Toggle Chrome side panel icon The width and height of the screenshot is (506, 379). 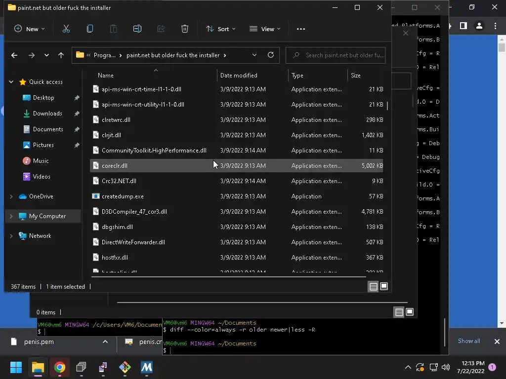pos(464,26)
